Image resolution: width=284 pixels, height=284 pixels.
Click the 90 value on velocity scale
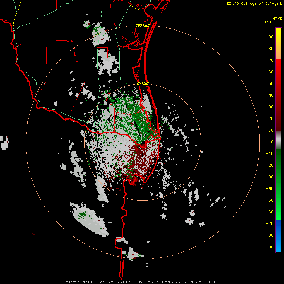[x=271, y=37]
